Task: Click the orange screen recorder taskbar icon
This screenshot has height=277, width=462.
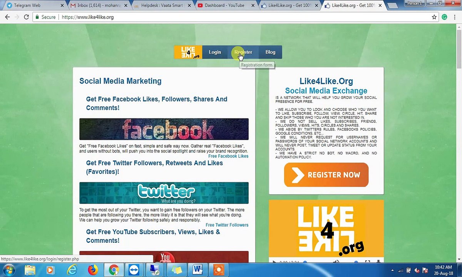Action: 218,270
